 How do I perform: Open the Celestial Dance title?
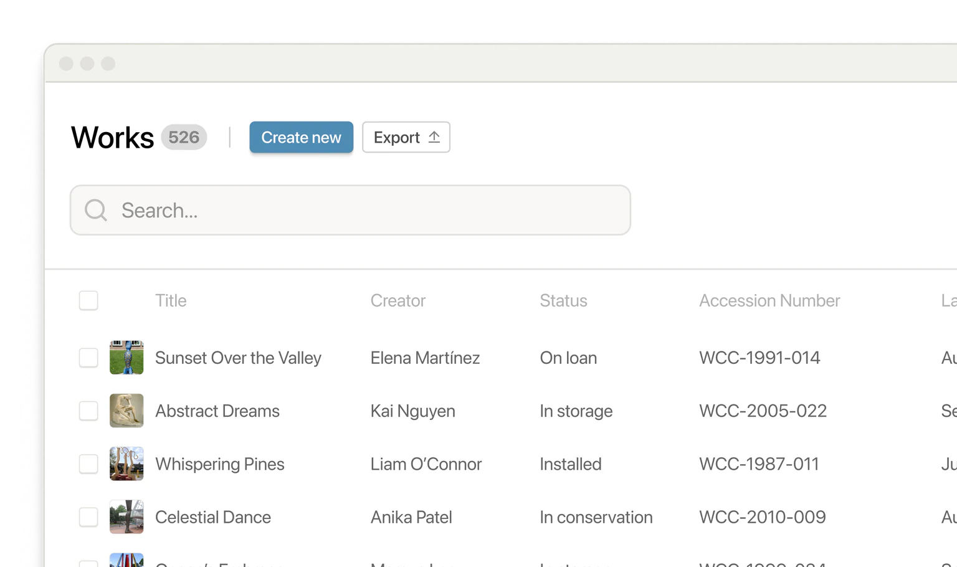[213, 517]
